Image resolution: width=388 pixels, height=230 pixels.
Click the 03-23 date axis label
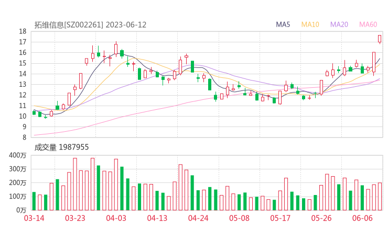coord(75,218)
